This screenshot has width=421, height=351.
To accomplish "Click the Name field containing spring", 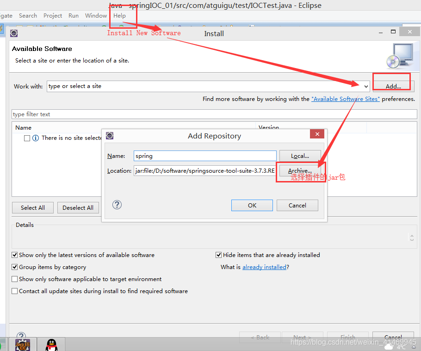I will pyautogui.click(x=205, y=156).
